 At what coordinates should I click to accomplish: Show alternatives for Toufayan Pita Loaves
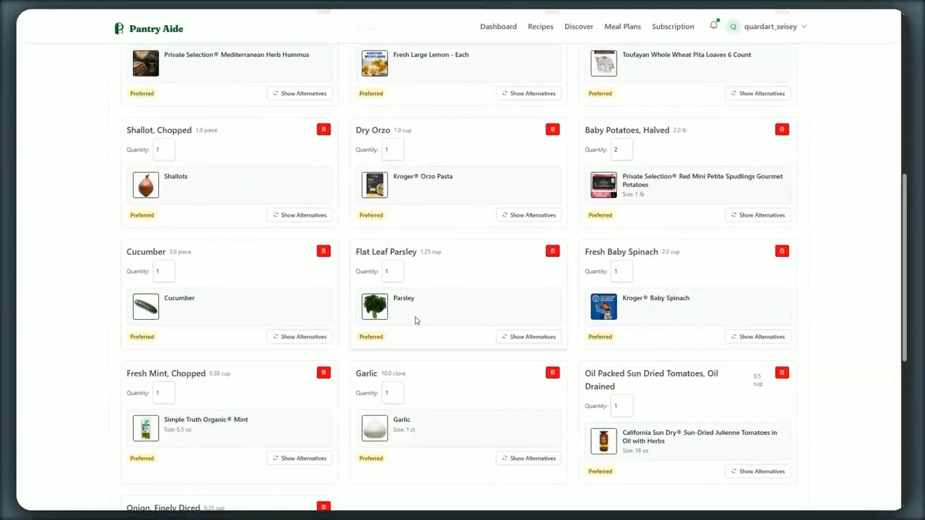point(758,93)
